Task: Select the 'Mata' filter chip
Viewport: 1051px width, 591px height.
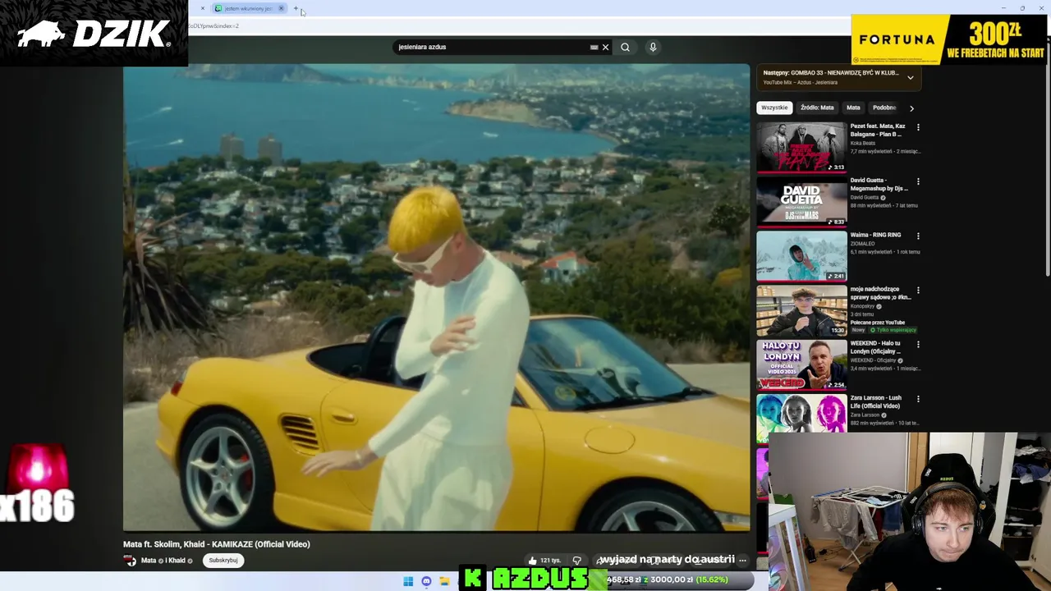Action: click(x=853, y=108)
